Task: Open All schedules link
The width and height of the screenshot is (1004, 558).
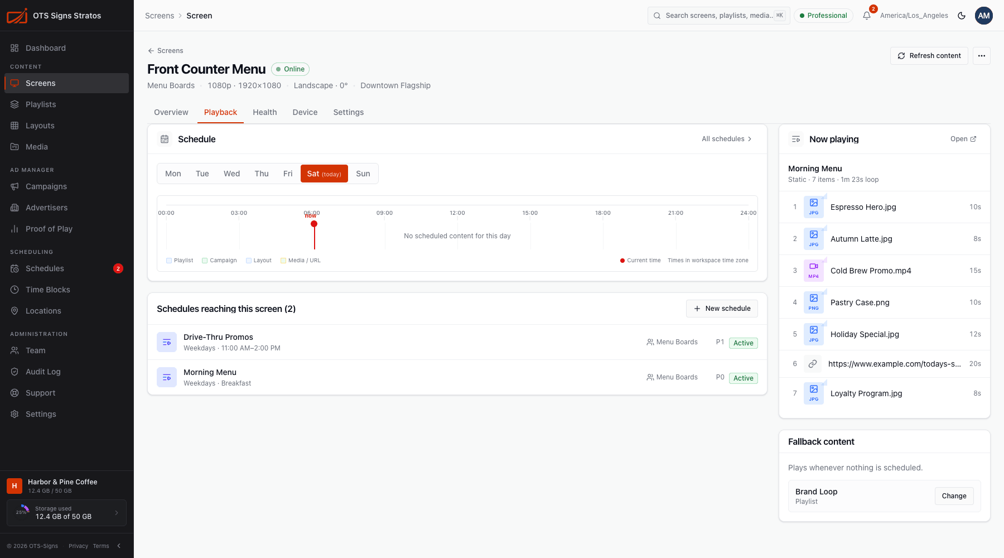Action: 727,139
